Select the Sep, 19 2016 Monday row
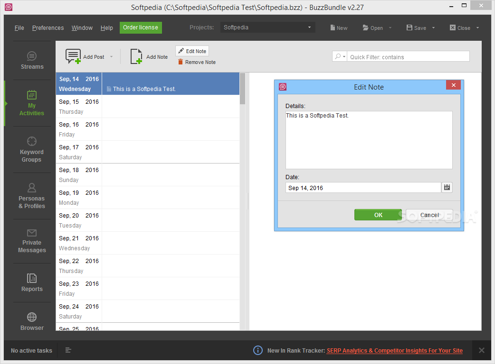495x364 pixels. 147,198
